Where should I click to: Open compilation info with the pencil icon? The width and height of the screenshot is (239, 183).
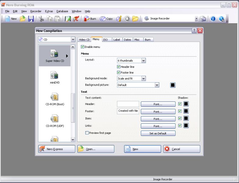coord(68,19)
